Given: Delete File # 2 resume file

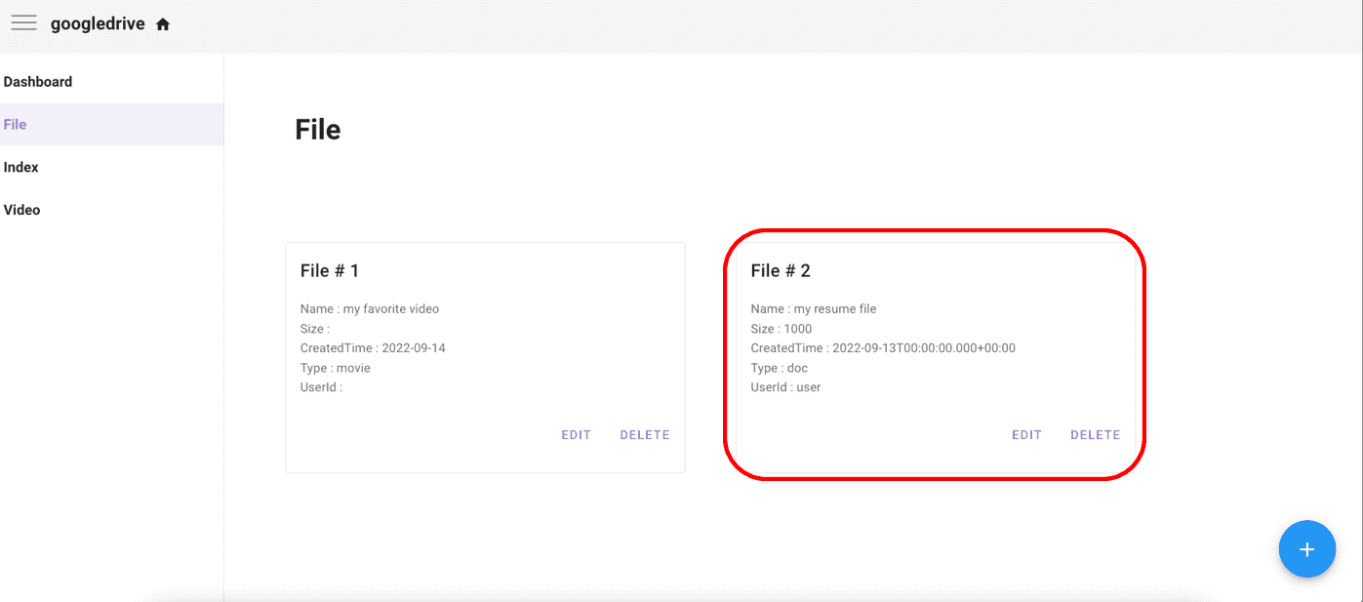Looking at the screenshot, I should pos(1095,435).
